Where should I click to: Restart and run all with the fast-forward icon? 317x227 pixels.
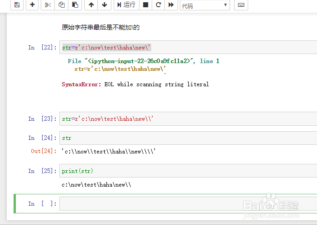[171, 5]
